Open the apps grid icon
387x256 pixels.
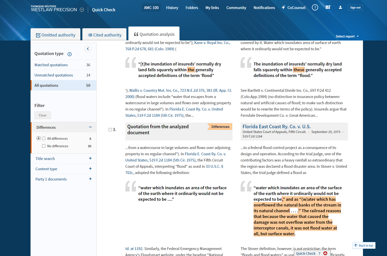pyautogui.click(x=328, y=7)
